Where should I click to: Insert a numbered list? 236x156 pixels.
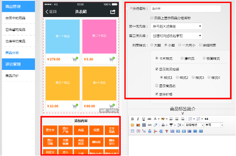pyautogui.click(x=199, y=119)
